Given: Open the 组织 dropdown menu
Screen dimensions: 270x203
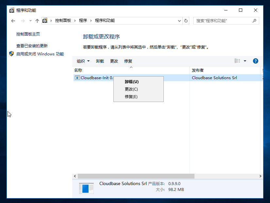Looking at the screenshot, I should pos(83,61).
